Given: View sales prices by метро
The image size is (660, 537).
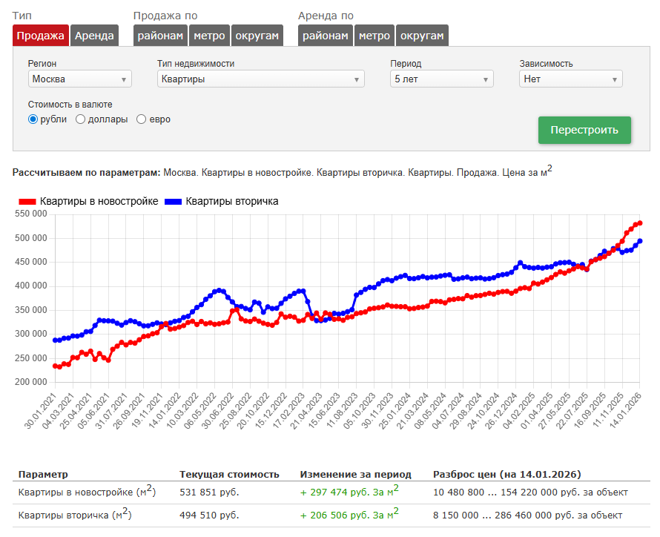Looking at the screenshot, I should coord(207,35).
